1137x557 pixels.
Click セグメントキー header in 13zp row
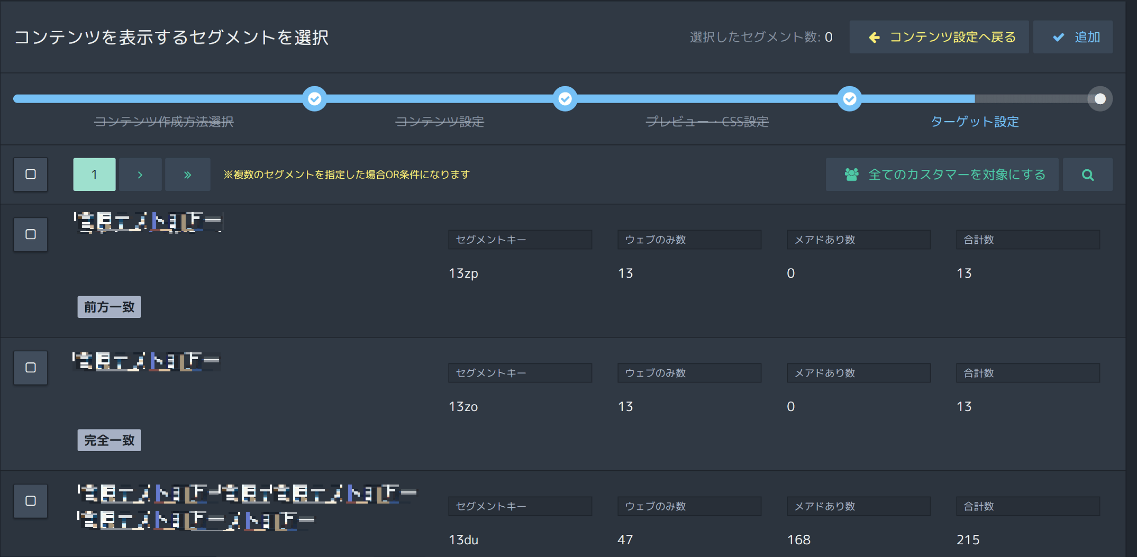click(520, 240)
